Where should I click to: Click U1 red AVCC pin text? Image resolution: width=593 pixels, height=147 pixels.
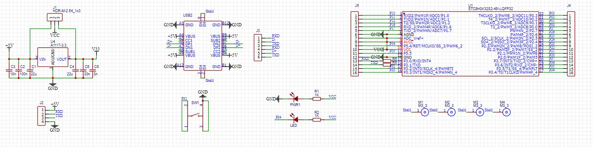[408, 42]
